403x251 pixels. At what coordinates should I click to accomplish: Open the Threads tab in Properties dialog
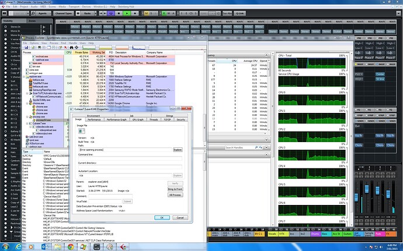[x=154, y=119]
